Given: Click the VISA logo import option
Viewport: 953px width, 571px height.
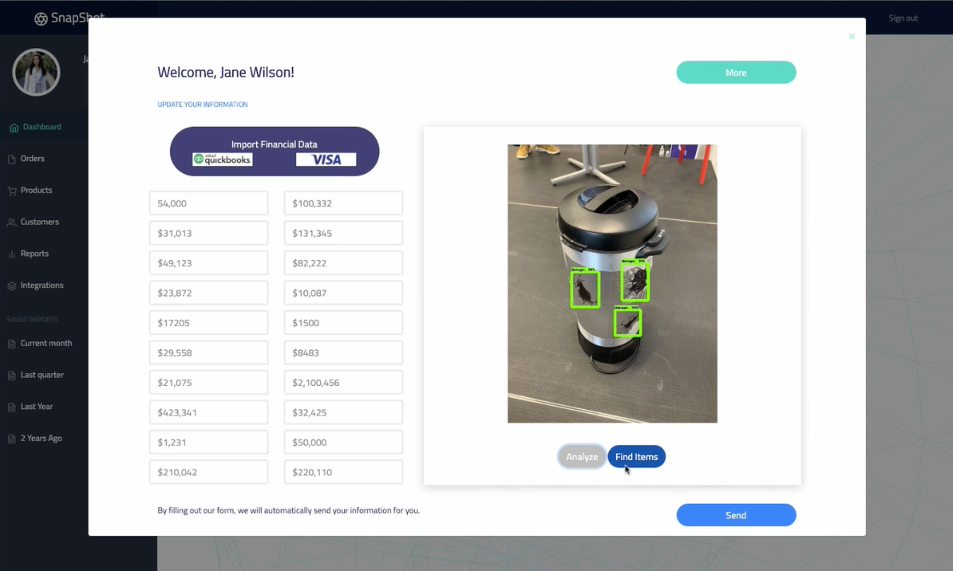Looking at the screenshot, I should pos(326,160).
